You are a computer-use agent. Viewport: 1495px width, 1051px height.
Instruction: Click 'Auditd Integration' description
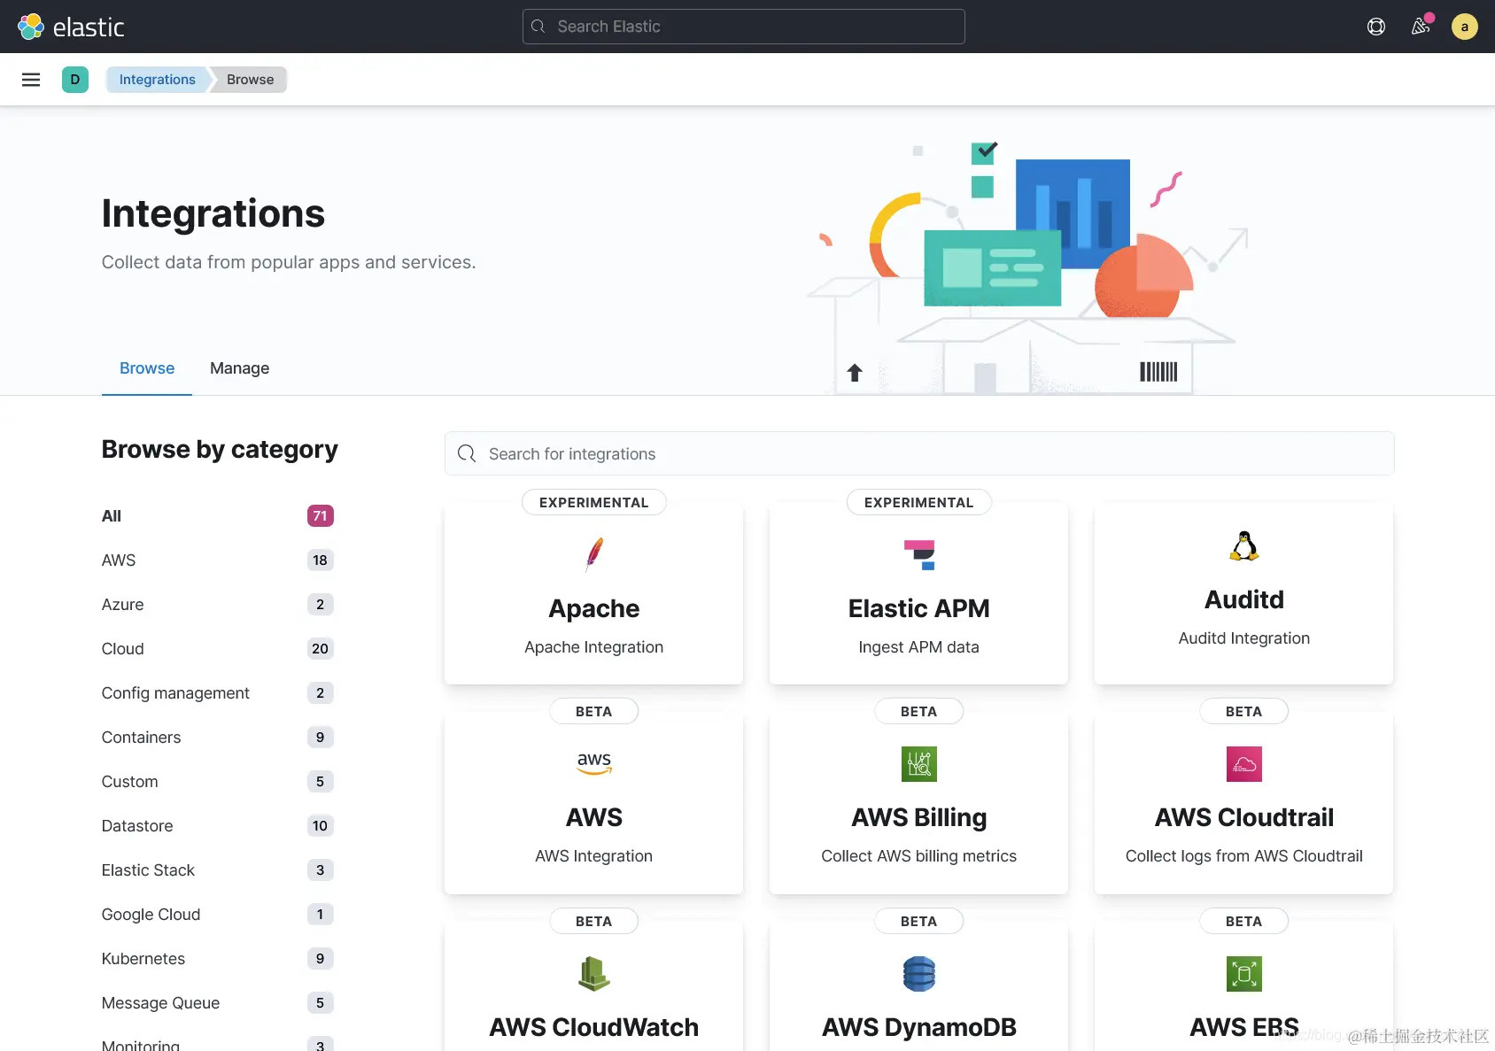(1244, 638)
